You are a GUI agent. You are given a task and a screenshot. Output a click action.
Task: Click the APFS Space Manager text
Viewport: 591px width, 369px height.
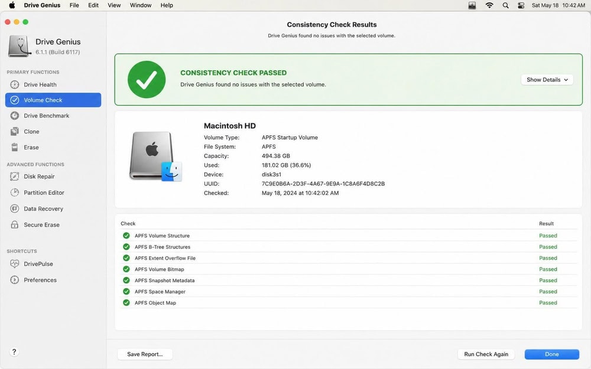tap(160, 292)
